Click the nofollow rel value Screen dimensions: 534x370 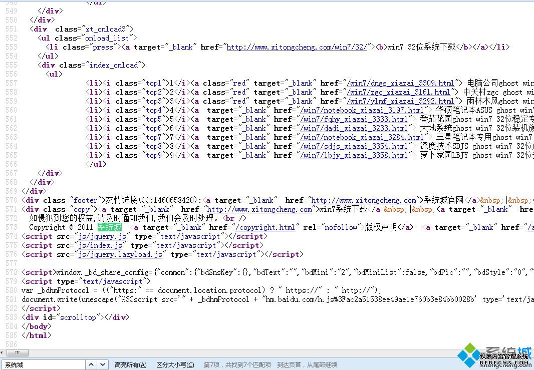[x=341, y=227]
